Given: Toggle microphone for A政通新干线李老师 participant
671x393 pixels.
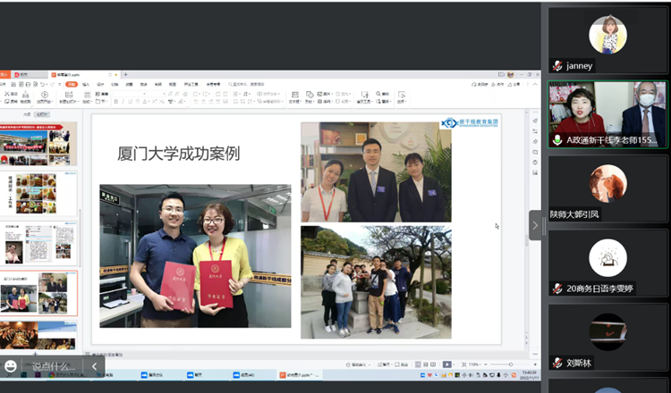Looking at the screenshot, I should pos(557,140).
